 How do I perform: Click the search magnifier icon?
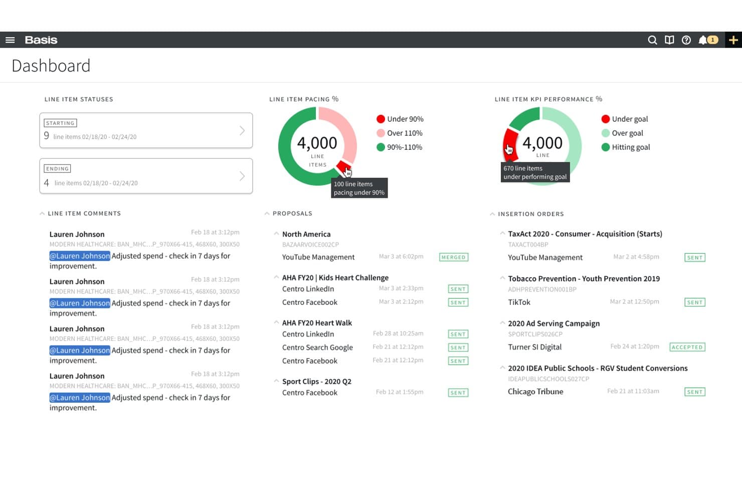coord(652,40)
